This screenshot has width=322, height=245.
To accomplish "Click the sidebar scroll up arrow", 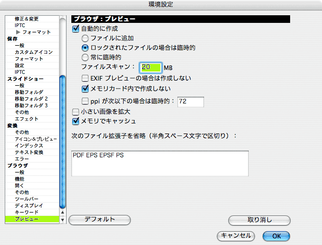I will click(x=63, y=212).
